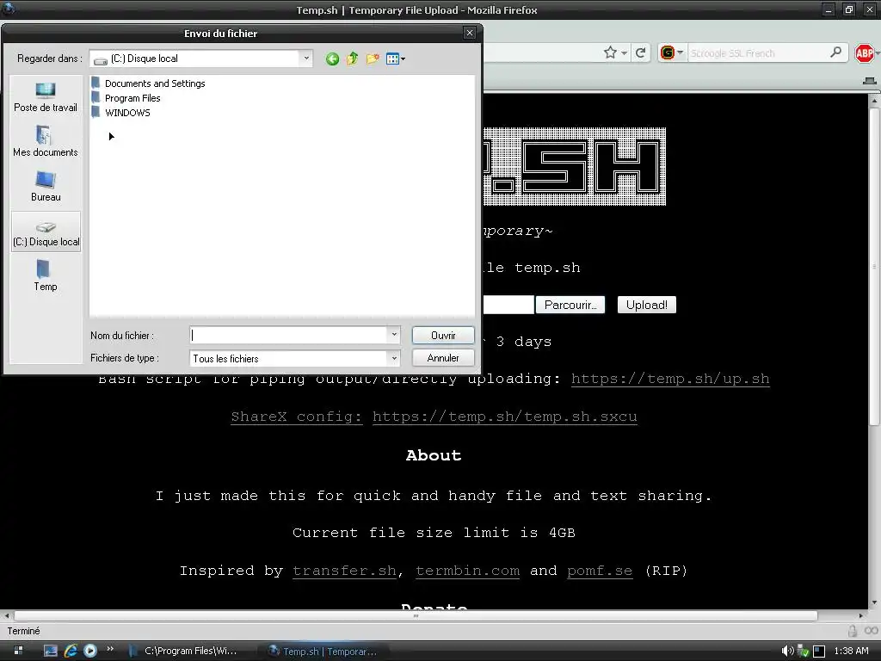This screenshot has height=661, width=881.
Task: Open bookmark star dropdown arrow
Action: click(625, 53)
